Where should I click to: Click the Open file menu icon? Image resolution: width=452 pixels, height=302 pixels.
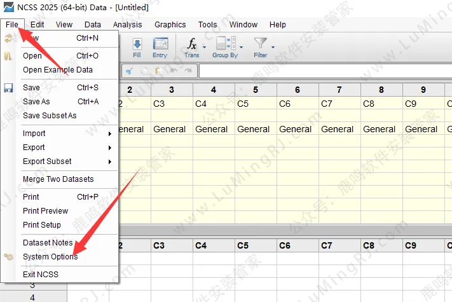tap(9, 56)
